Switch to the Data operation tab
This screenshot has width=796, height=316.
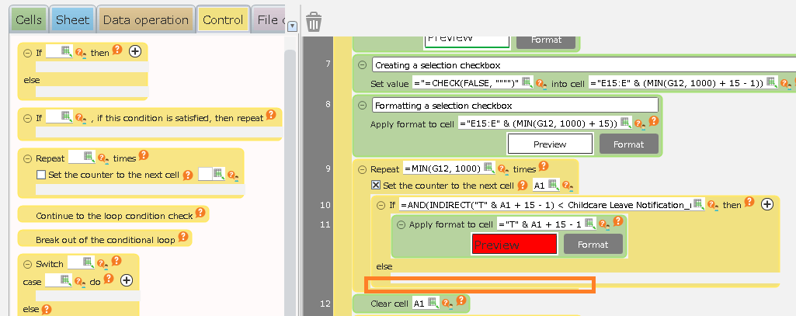point(145,20)
